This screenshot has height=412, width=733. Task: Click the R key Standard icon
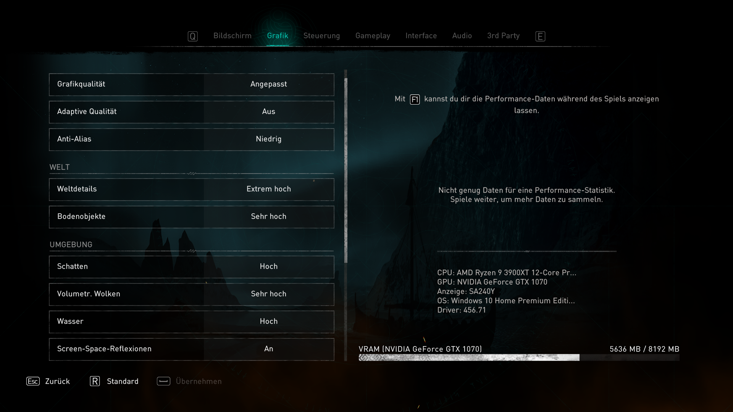95,381
